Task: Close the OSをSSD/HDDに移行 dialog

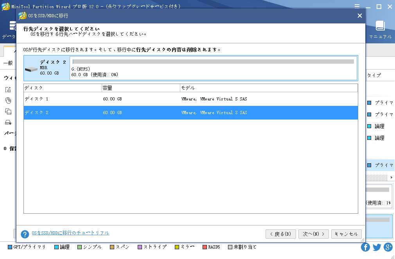Action: 360,16
